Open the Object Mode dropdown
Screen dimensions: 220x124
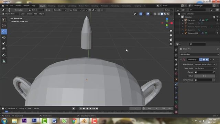point(10,14)
